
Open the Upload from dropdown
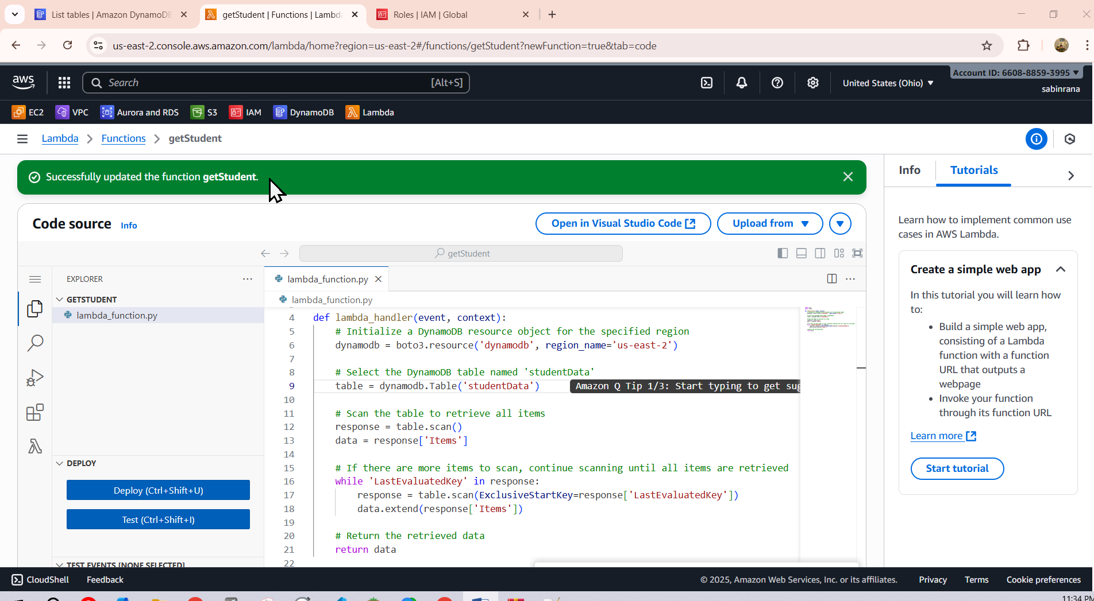pyautogui.click(x=770, y=224)
